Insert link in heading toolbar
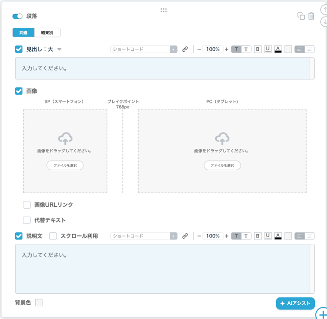Viewport: 327px width, 319px height. point(185,49)
